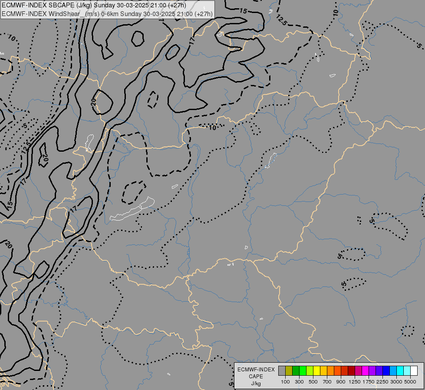Click the 'J/kg' unit label in legend

point(256,383)
